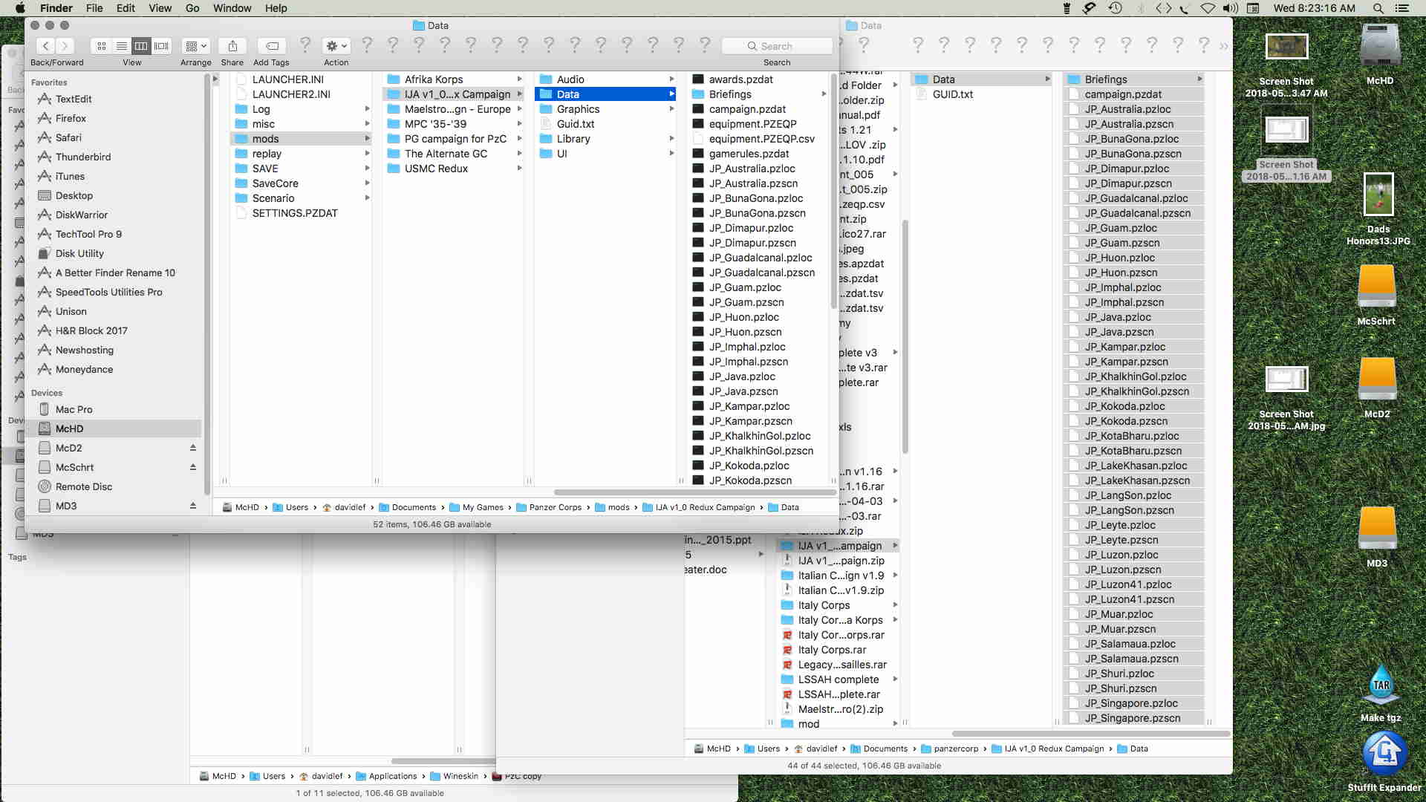The width and height of the screenshot is (1426, 802).
Task: Select SETTINGS.PZDAT file
Action: tap(294, 213)
